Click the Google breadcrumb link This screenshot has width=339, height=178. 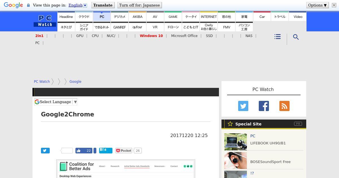[x=75, y=81]
